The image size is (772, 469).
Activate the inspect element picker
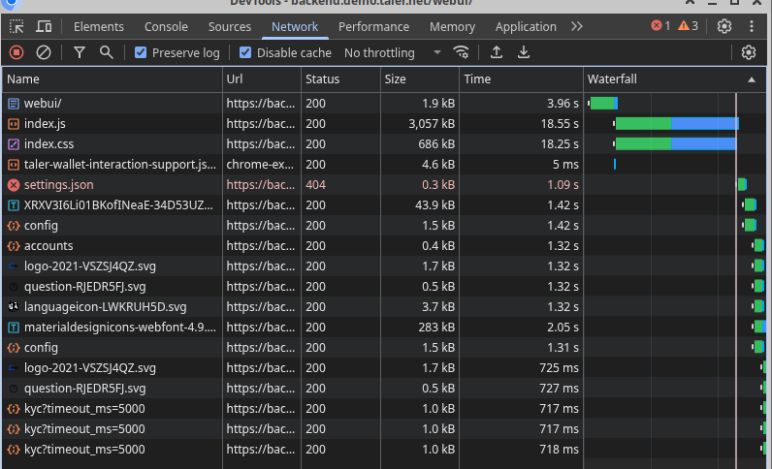click(x=17, y=27)
